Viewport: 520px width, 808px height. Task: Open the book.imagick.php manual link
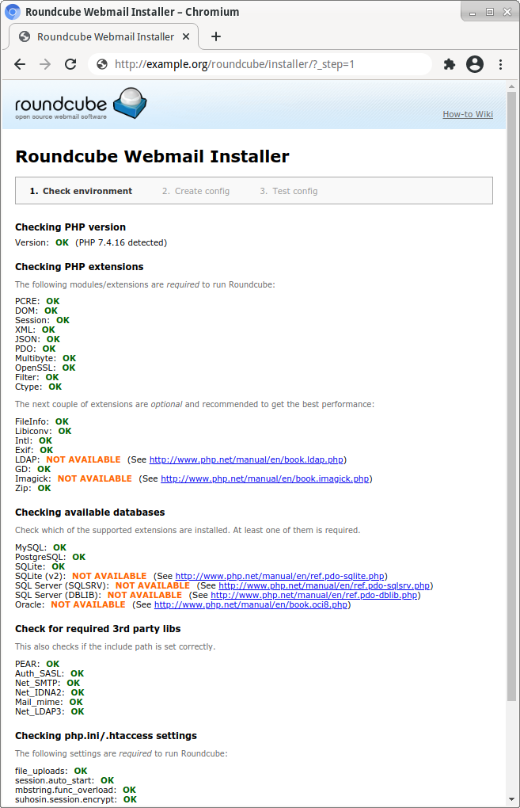point(264,478)
